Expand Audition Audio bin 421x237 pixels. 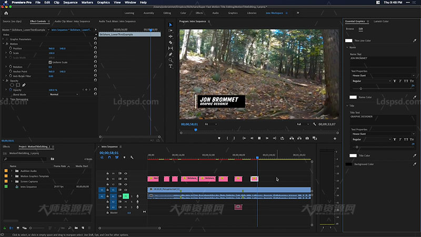click(12, 171)
